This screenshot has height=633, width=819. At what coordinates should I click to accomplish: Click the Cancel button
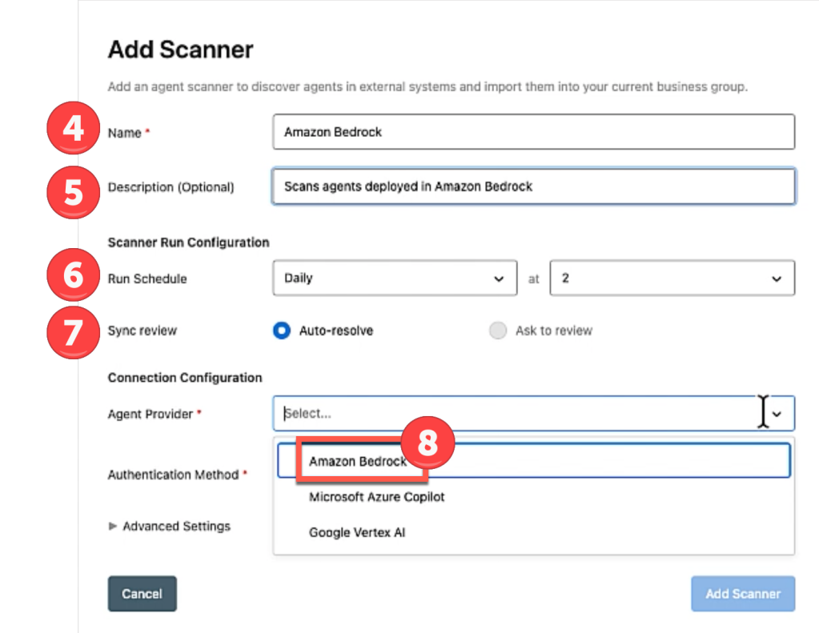coord(142,594)
